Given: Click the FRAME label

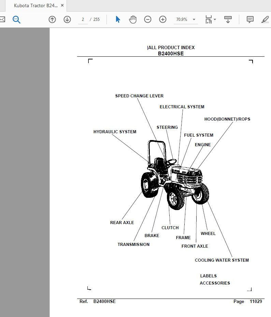Looking at the screenshot, I should (183, 238).
